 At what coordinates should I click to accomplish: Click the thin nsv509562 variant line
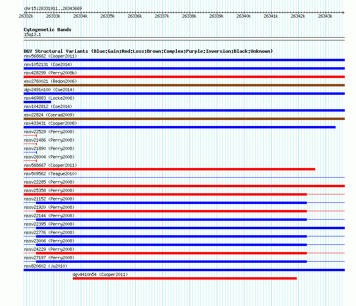[184, 177]
